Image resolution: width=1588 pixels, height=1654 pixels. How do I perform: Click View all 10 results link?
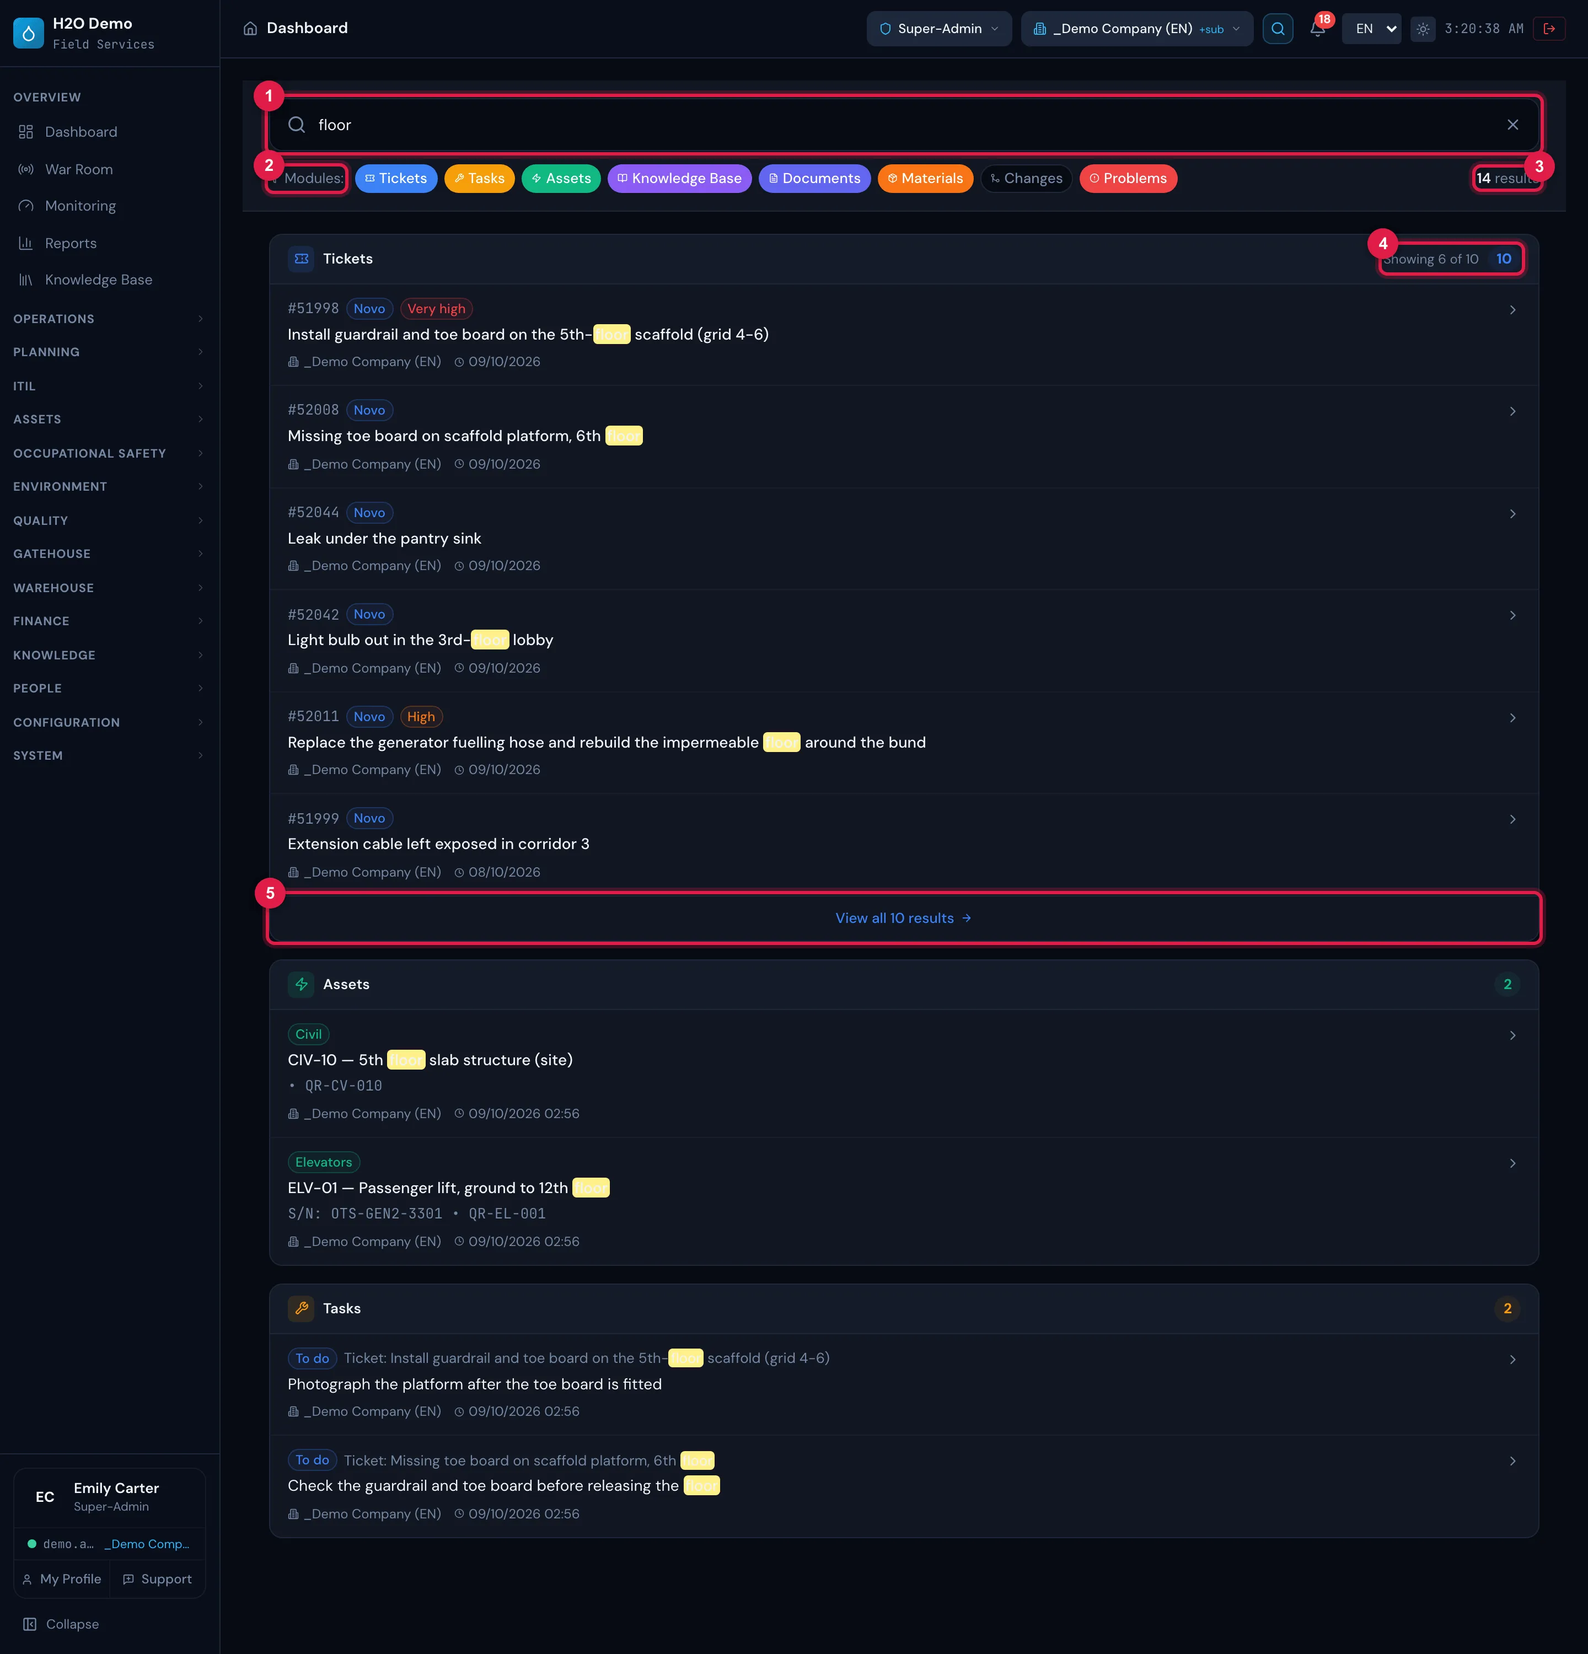[x=903, y=918]
